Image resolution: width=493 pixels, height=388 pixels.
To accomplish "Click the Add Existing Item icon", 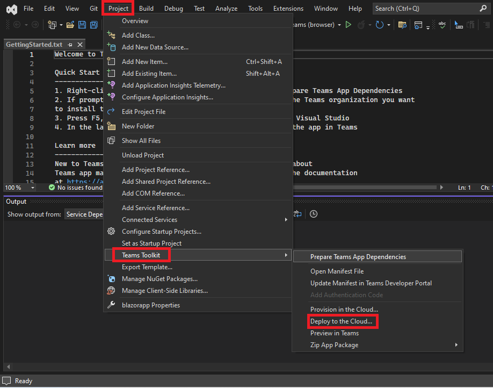I will pyautogui.click(x=111, y=73).
